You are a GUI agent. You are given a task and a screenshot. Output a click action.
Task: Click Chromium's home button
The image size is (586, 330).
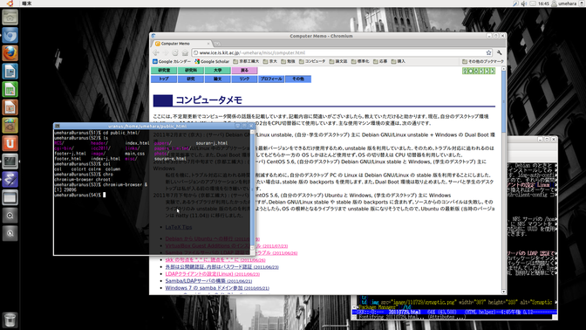185,52
